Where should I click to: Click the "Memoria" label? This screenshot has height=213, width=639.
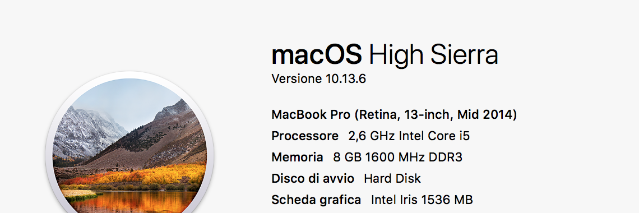(297, 157)
